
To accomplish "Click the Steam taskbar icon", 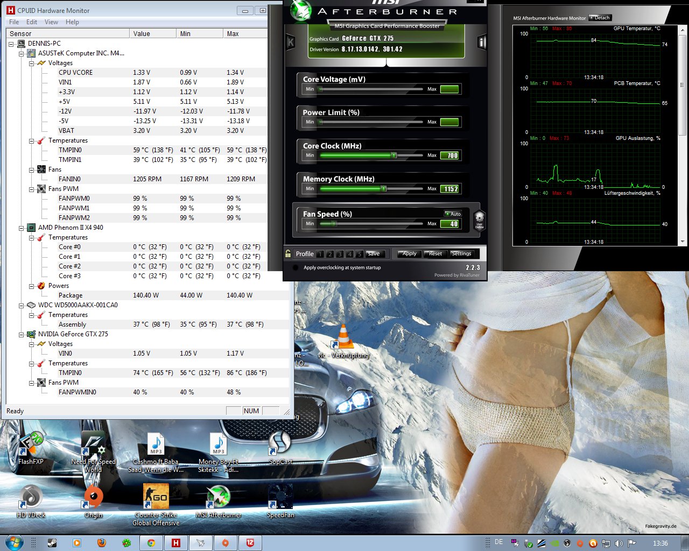I will (52, 543).
